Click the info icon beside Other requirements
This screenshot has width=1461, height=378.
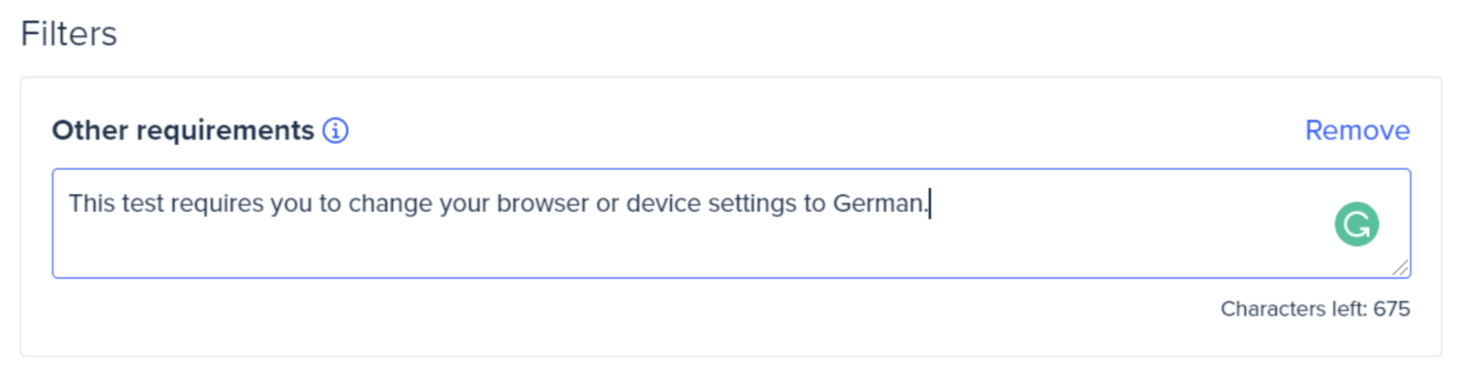[336, 131]
